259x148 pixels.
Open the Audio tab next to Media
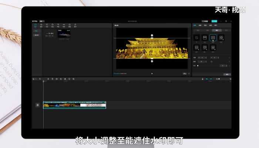41,26
